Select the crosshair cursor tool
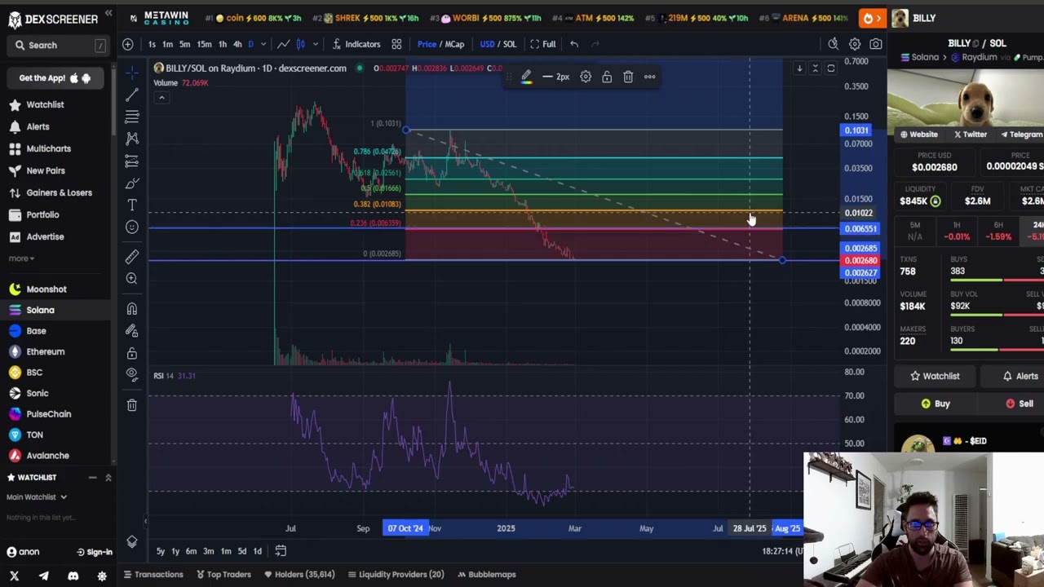 (x=132, y=73)
